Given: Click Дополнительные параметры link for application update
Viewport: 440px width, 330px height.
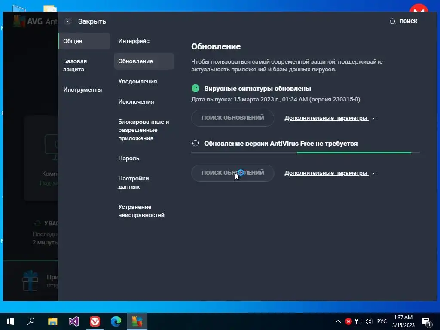Looking at the screenshot, I should click(x=326, y=173).
